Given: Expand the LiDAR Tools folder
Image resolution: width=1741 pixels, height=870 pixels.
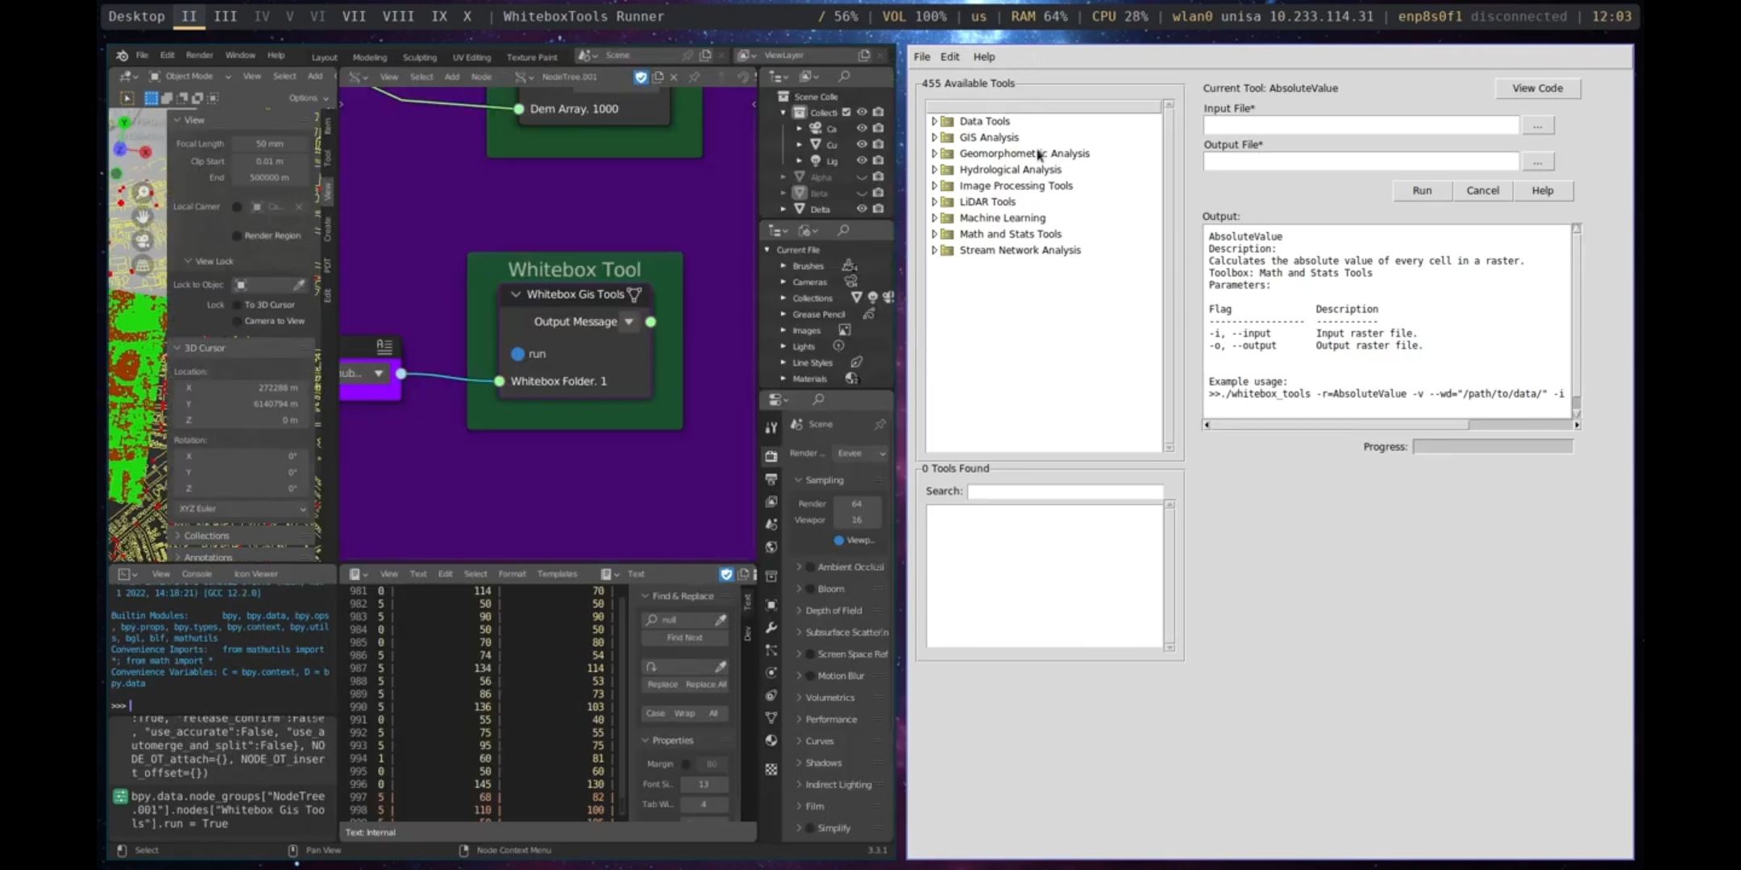Looking at the screenshot, I should tap(934, 201).
